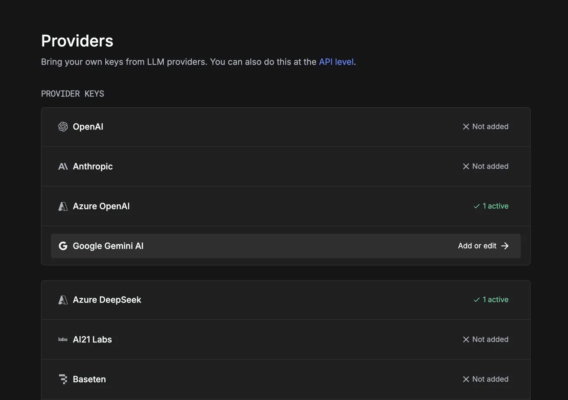
Task: Click Not added status for Anthropic
Action: pyautogui.click(x=485, y=166)
